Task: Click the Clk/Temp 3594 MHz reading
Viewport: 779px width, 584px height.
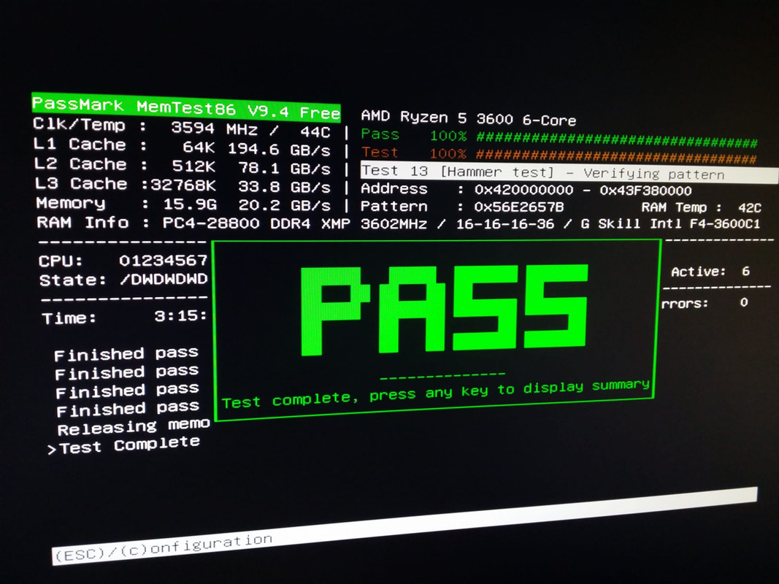Action: [x=182, y=127]
